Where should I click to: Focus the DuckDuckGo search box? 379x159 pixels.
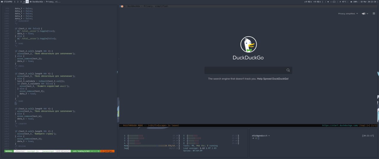[245, 70]
